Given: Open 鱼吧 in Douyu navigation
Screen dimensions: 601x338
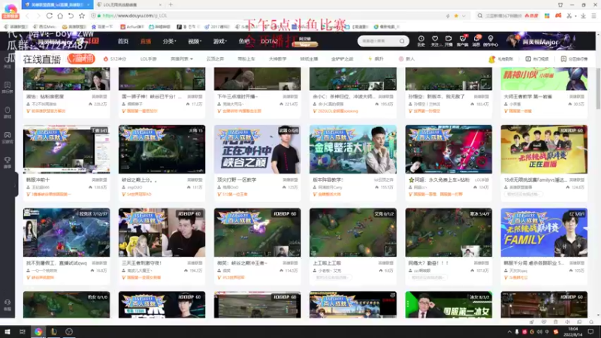Looking at the screenshot, I should point(243,41).
